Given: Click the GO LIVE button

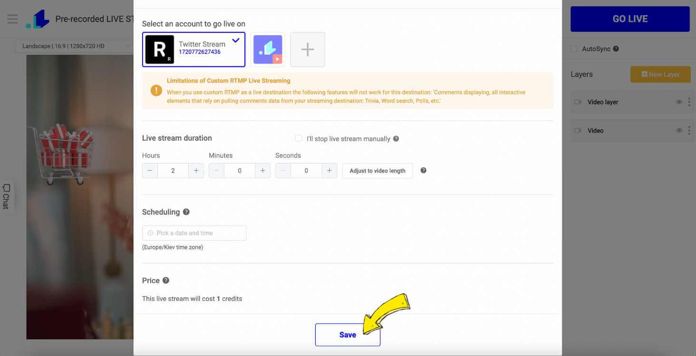Looking at the screenshot, I should coord(630,19).
